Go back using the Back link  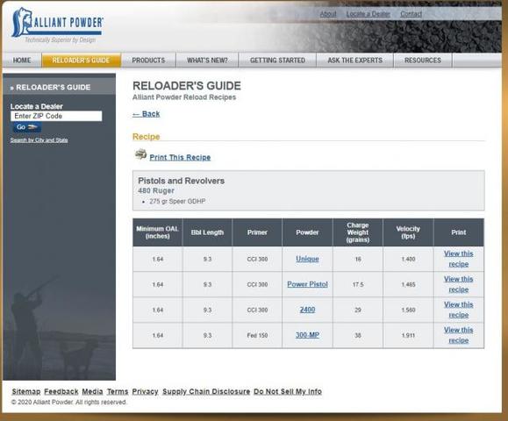[147, 114]
